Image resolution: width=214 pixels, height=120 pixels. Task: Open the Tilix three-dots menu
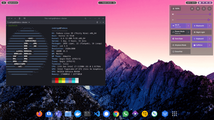tap(90, 18)
